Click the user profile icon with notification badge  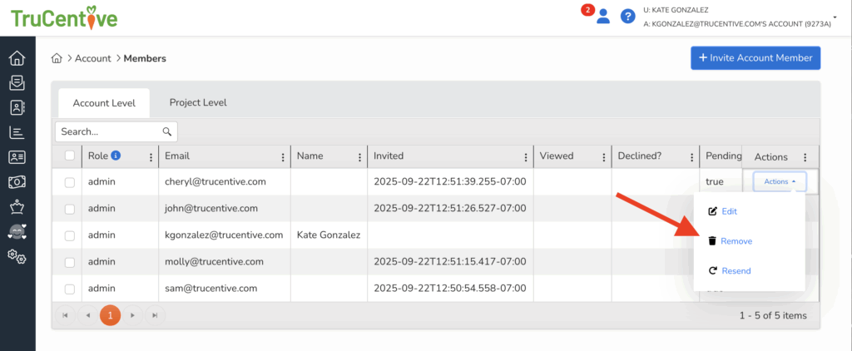point(603,16)
